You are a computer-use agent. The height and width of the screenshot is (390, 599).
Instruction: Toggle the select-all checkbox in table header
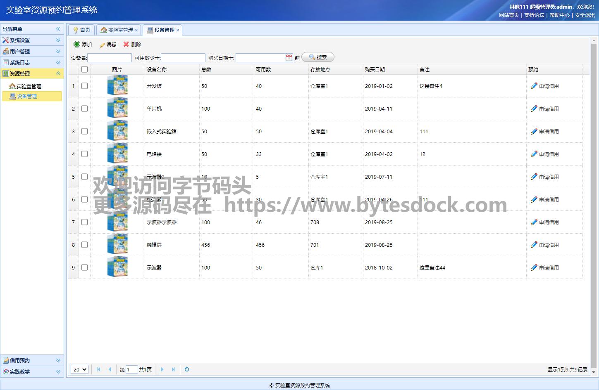pos(85,69)
